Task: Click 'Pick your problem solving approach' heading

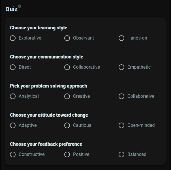Action: tap(48, 86)
